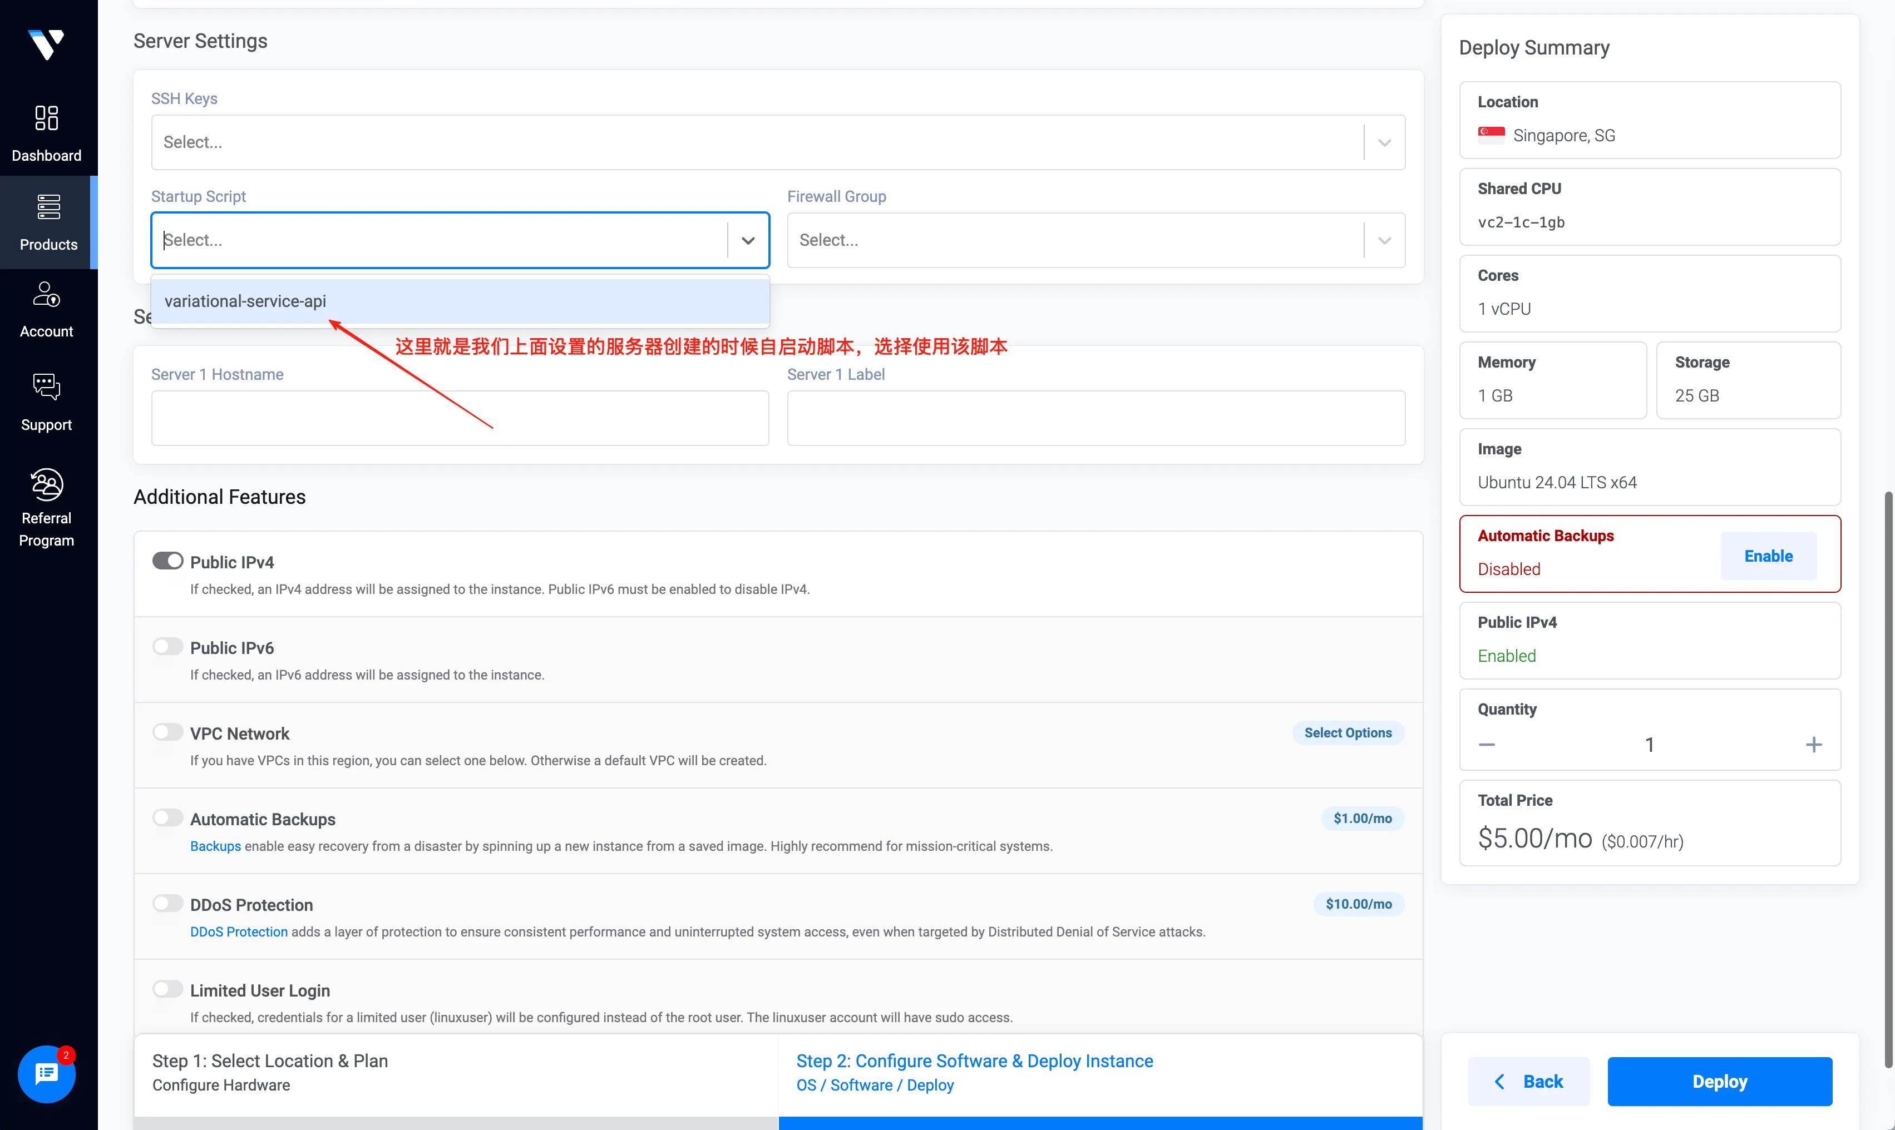The width and height of the screenshot is (1895, 1130).
Task: Increase quantity with the plus icon
Action: click(x=1814, y=745)
